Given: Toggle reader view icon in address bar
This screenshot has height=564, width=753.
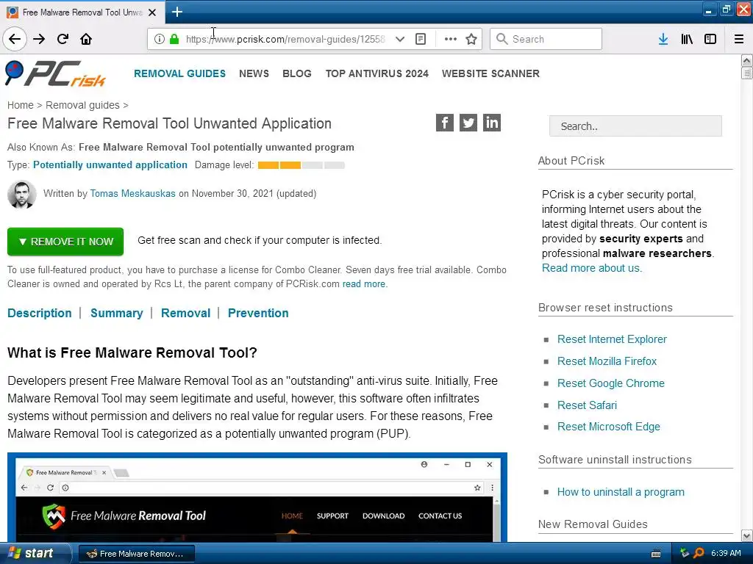Looking at the screenshot, I should [421, 39].
